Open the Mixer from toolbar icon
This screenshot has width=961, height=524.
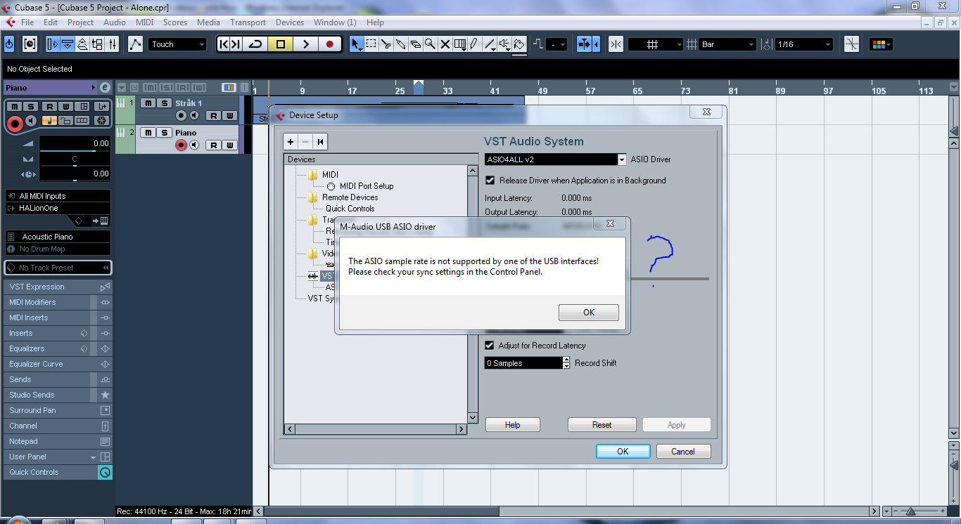[x=113, y=44]
